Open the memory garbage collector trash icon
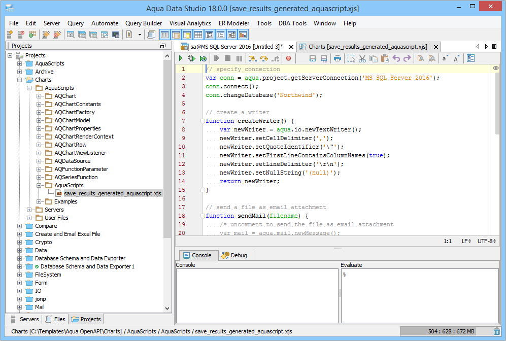The height and width of the screenshot is (341, 506). tap(496, 331)
